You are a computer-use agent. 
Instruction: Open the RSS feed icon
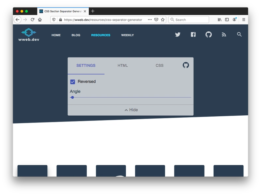click(224, 35)
